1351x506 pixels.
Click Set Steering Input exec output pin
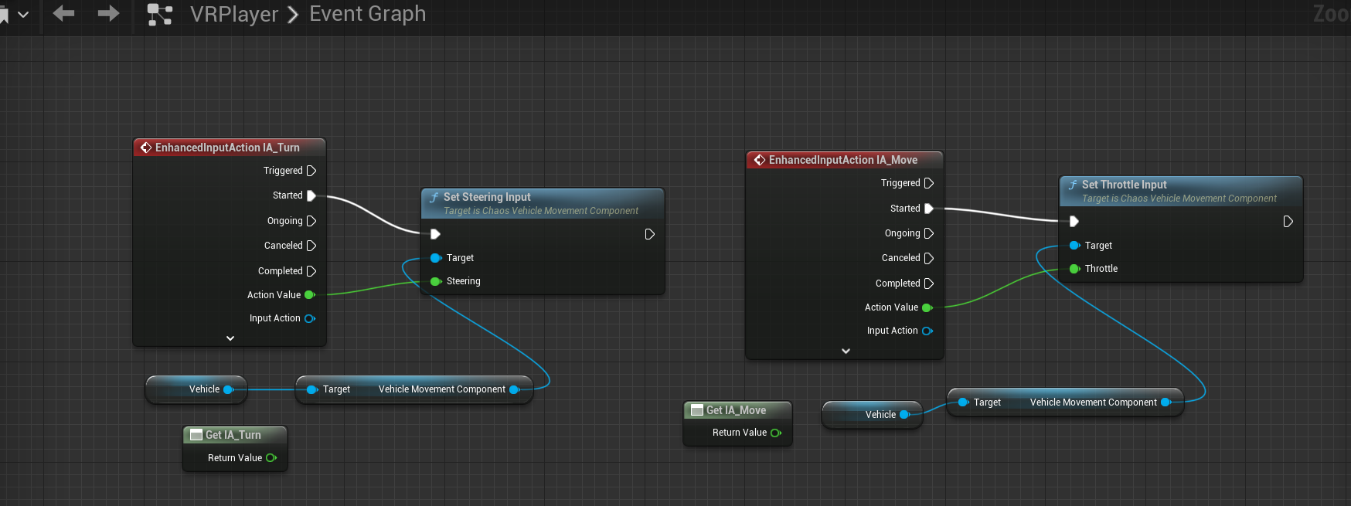650,234
